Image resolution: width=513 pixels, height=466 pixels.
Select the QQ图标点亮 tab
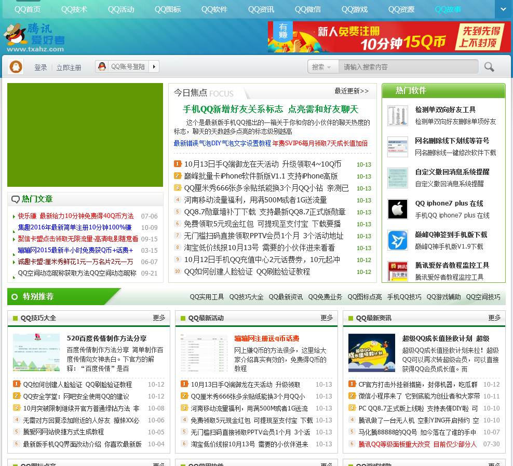click(x=365, y=297)
